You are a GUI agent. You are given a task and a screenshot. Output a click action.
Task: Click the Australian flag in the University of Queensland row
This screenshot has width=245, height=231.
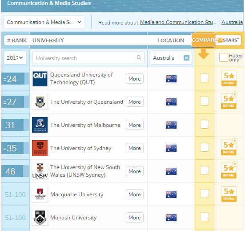(171, 102)
